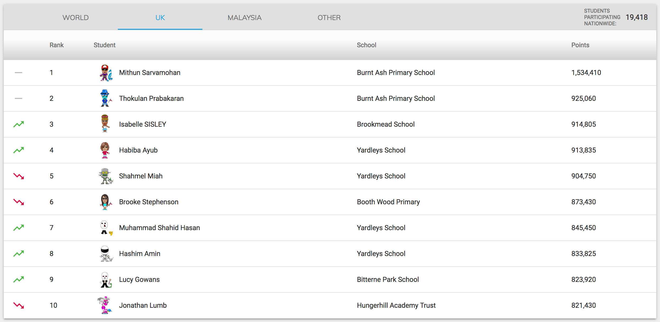The width and height of the screenshot is (660, 322).
Task: Click Isabelle SISLEY's avatar image
Action: [x=105, y=124]
